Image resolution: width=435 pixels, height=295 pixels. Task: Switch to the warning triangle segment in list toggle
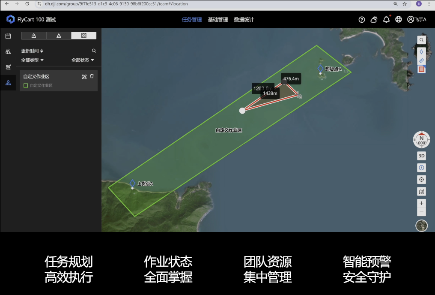[59, 36]
